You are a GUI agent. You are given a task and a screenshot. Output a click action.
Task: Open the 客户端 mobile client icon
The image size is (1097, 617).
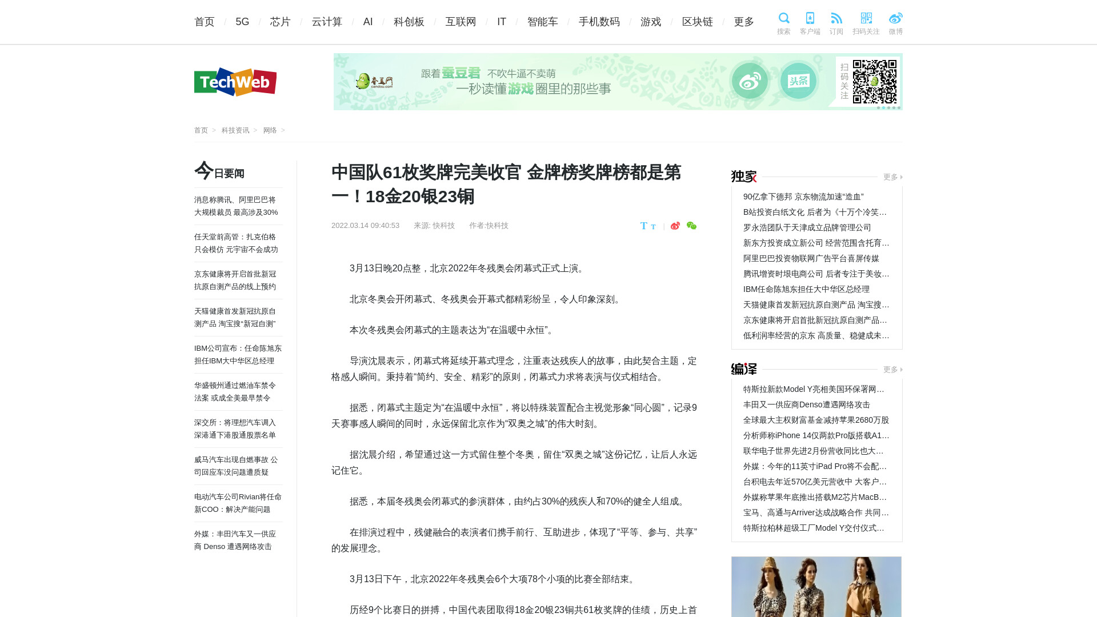810,23
